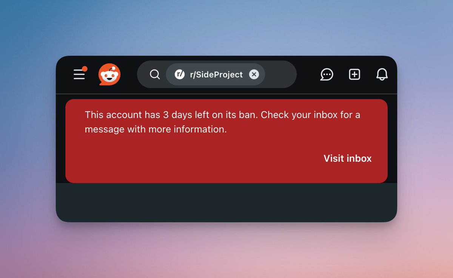Click the search magnifier icon
The image size is (453, 278).
pos(155,74)
